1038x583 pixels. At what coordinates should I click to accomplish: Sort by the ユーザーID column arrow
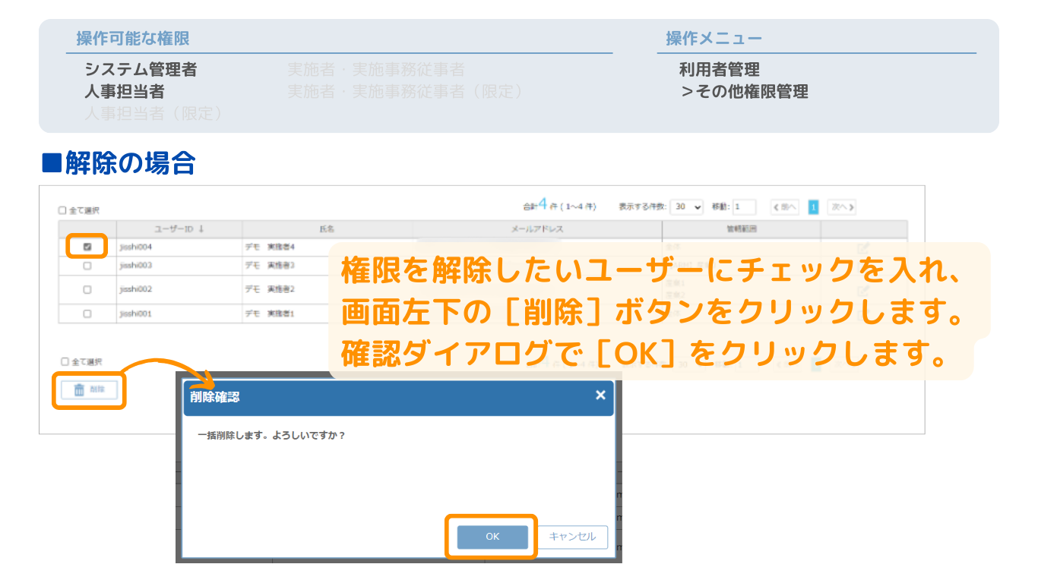201,228
